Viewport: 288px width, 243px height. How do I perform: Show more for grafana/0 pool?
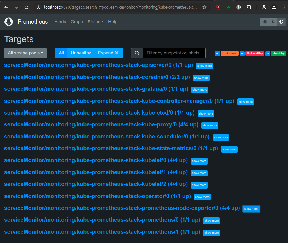click(200, 90)
